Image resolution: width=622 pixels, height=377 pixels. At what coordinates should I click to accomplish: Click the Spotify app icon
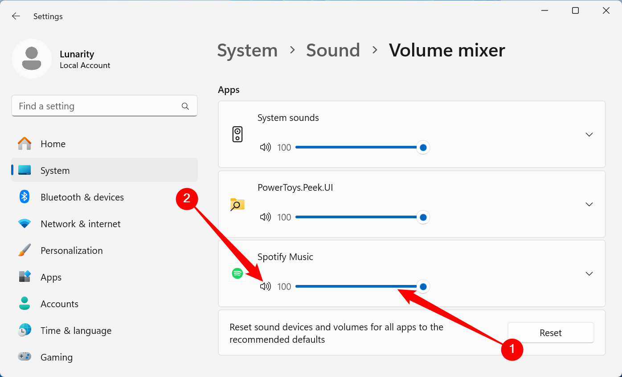click(237, 273)
